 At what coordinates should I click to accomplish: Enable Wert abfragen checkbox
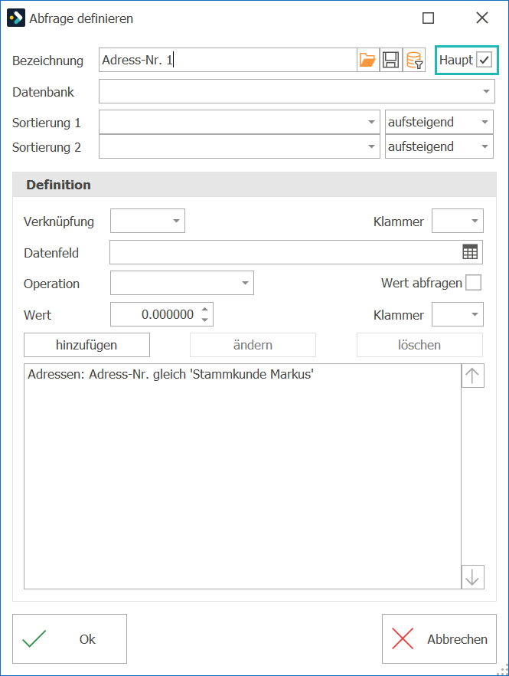click(x=473, y=283)
